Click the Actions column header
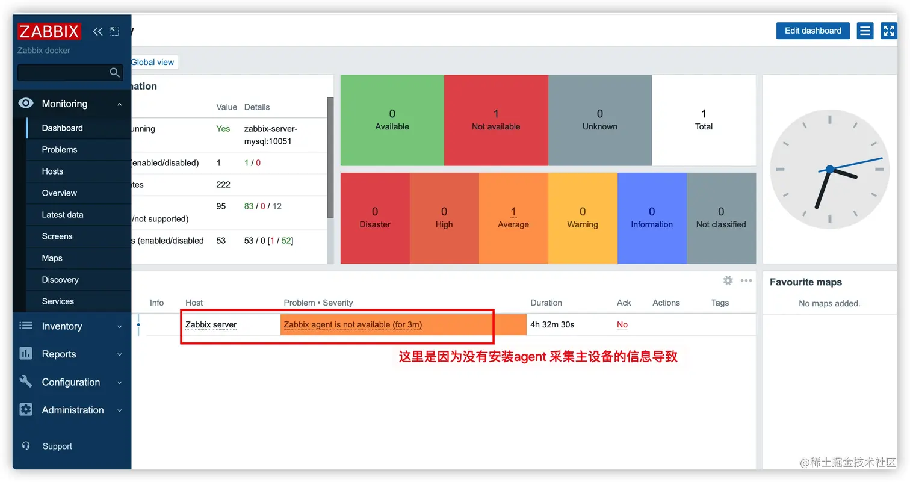Screen dimensions: 910x482 pyautogui.click(x=666, y=303)
